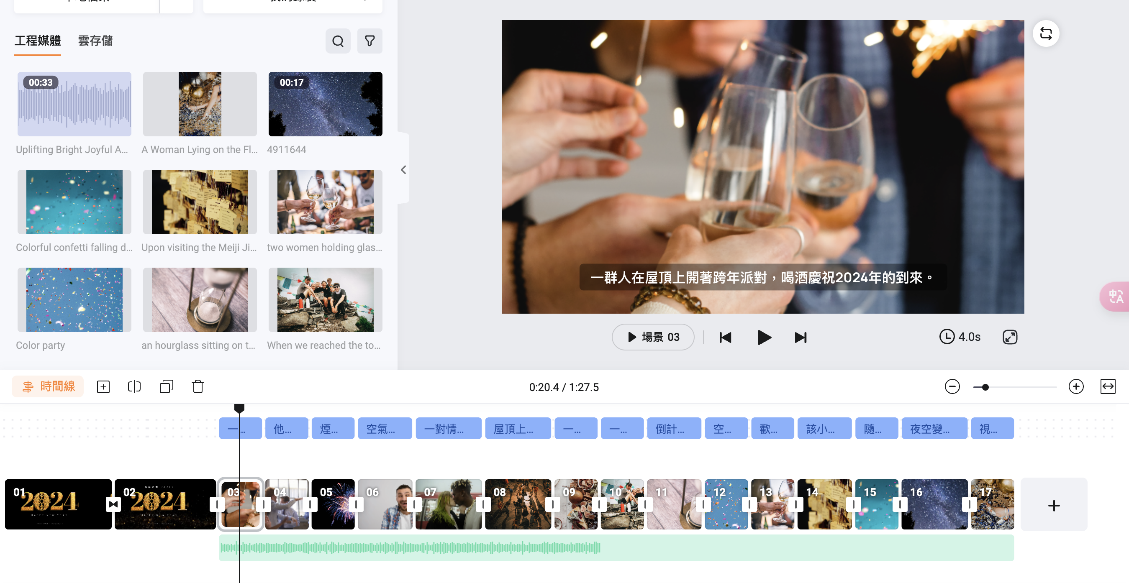The height and width of the screenshot is (583, 1129).
Task: Open fullscreen preview icon
Action: [1010, 337]
